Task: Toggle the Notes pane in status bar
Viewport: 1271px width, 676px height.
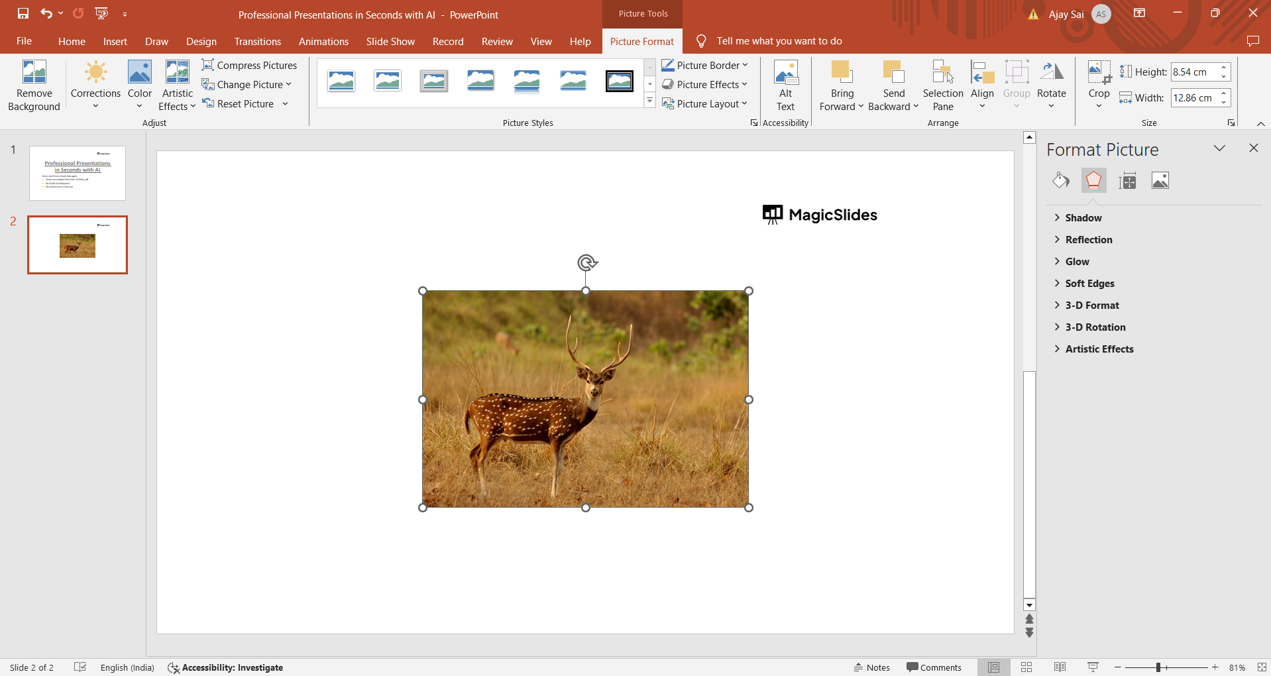Action: [872, 667]
